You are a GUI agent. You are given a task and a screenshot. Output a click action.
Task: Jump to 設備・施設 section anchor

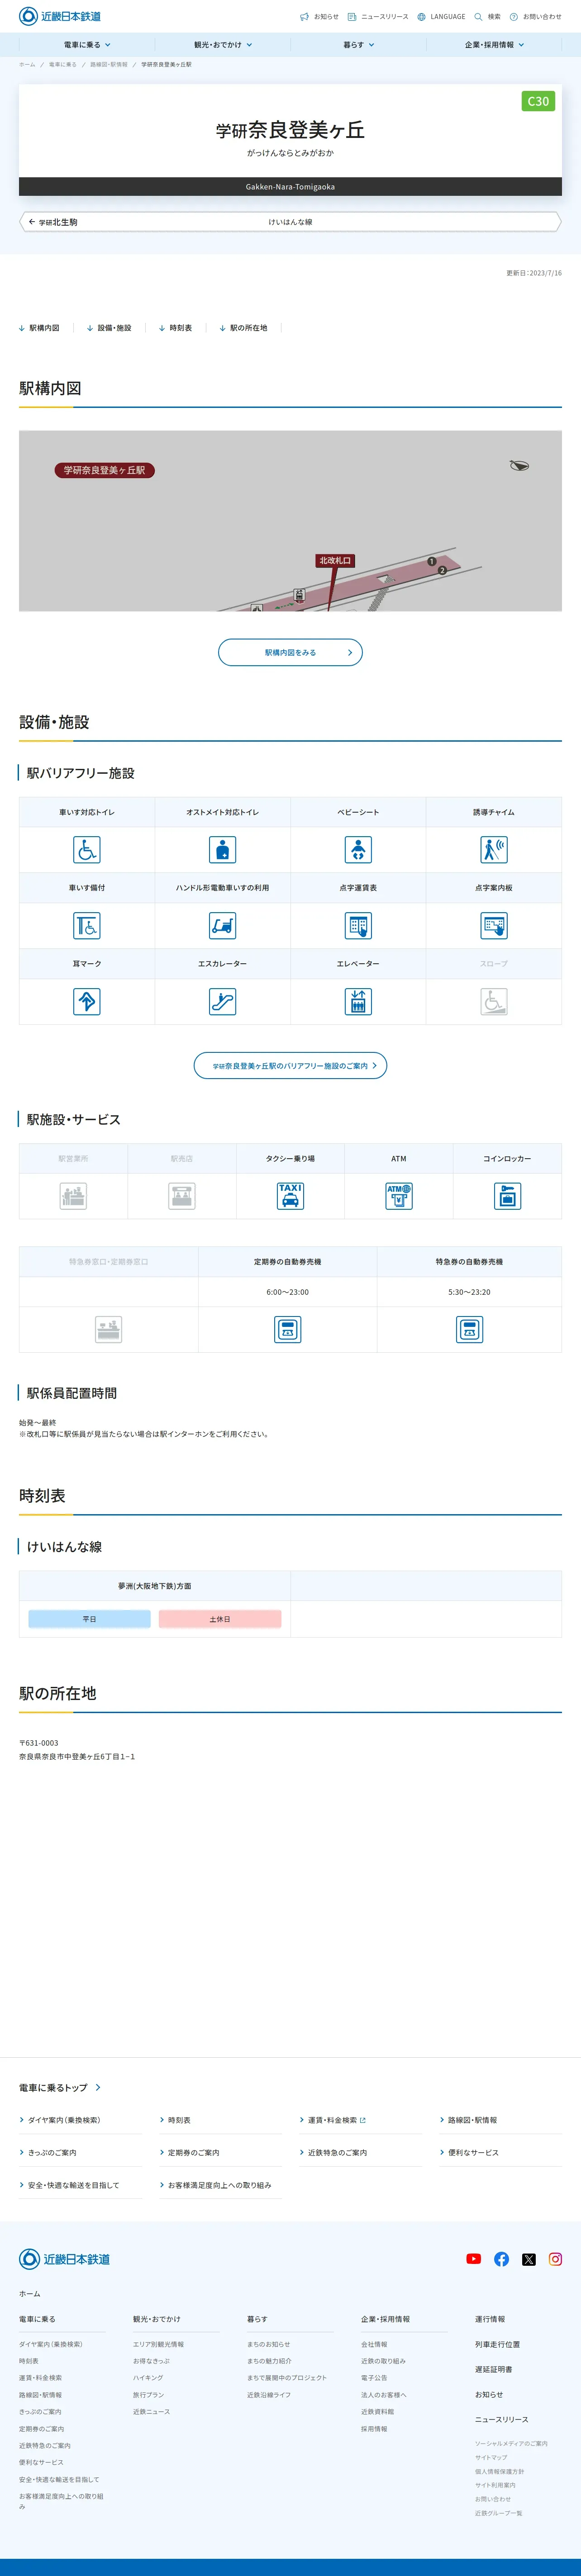tap(109, 328)
